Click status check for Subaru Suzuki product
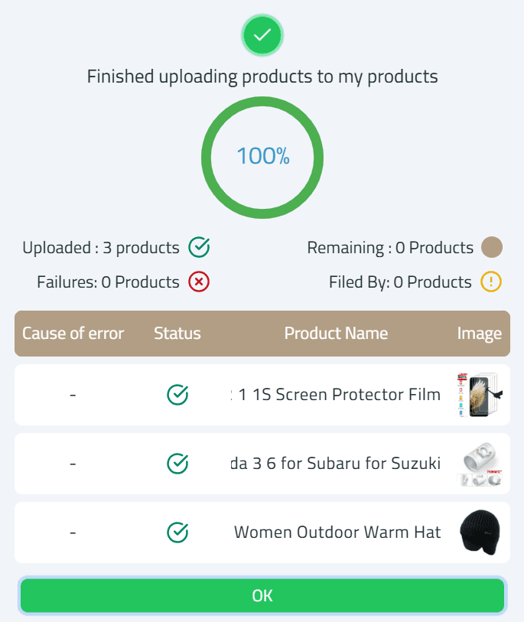 pyautogui.click(x=177, y=464)
